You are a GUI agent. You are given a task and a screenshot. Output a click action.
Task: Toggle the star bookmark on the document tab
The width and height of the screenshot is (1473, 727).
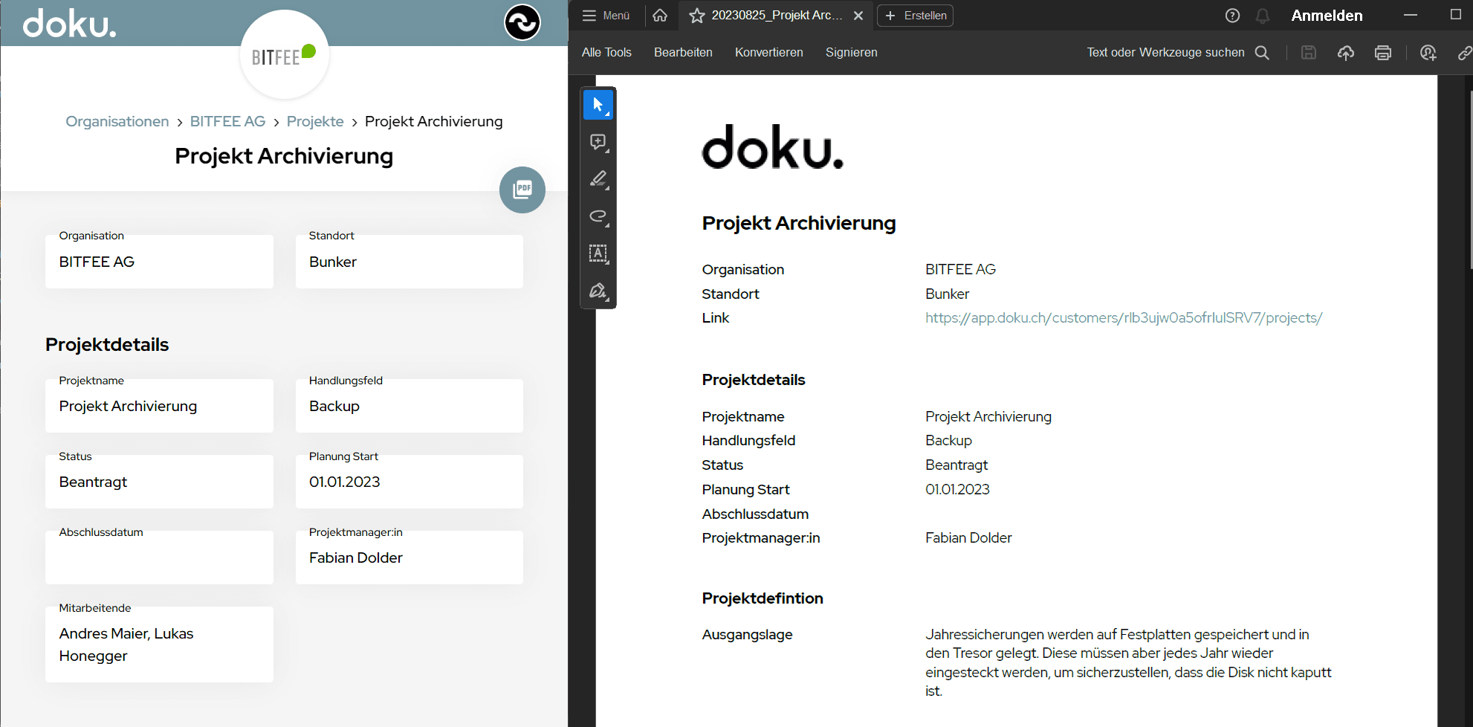[696, 16]
